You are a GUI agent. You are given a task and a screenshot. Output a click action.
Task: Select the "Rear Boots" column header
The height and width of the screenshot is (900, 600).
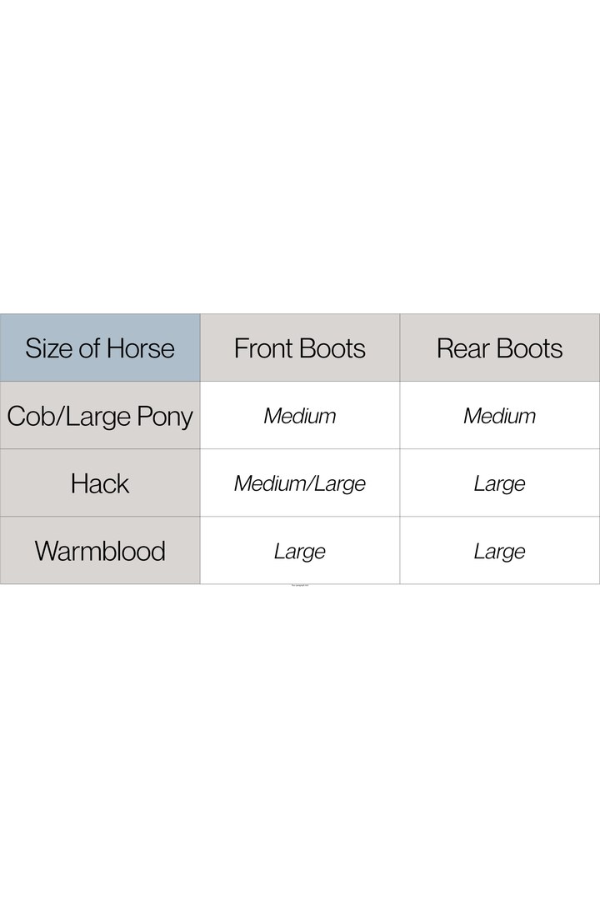pos(500,347)
